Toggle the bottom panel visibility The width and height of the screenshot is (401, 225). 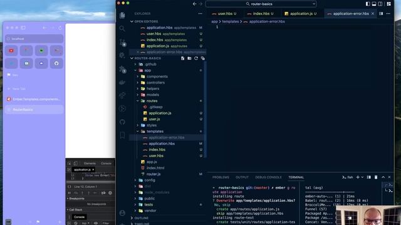coord(374,4)
